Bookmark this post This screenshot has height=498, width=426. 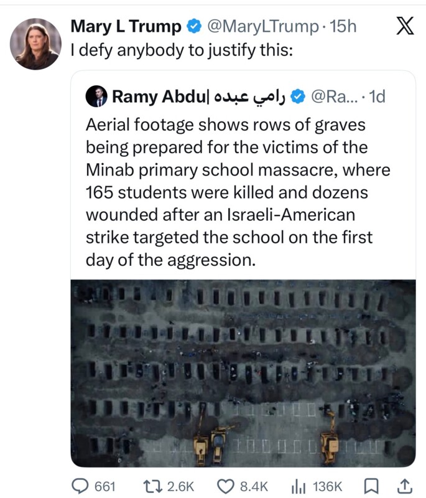tap(371, 486)
